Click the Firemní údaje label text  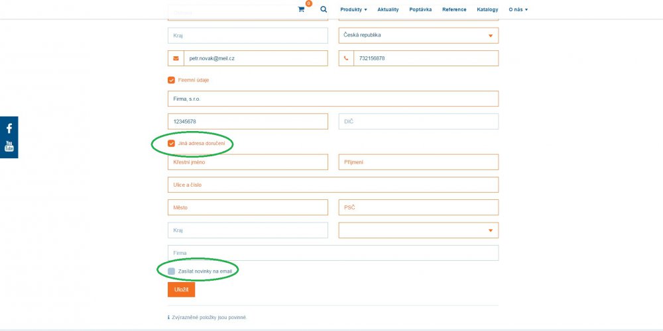pos(194,80)
